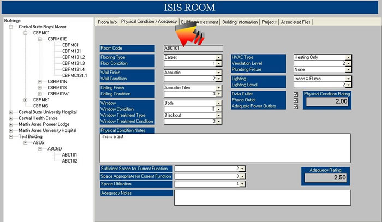Expand Martin Jones University Hospital node

[x=11, y=130]
